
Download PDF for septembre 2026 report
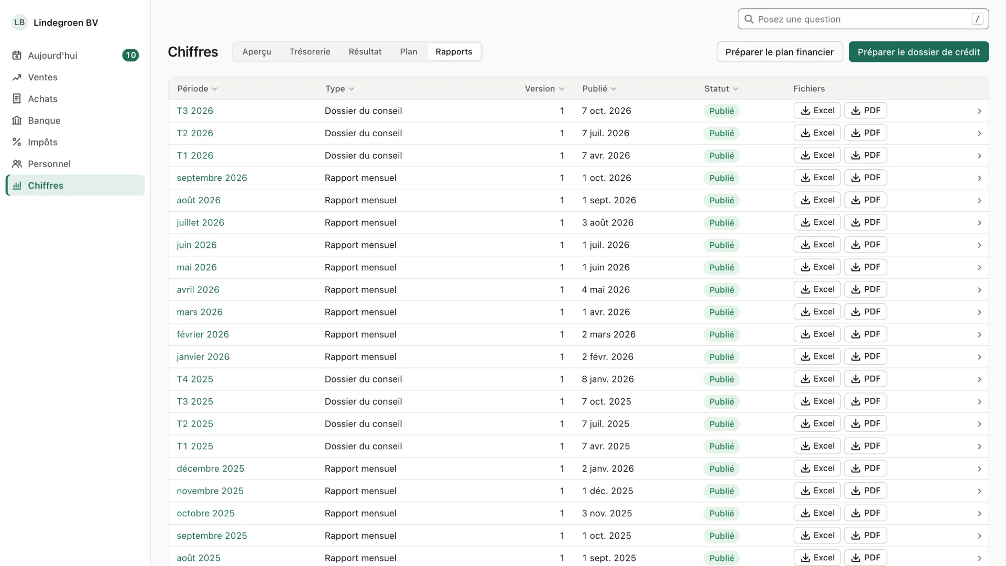(x=865, y=178)
